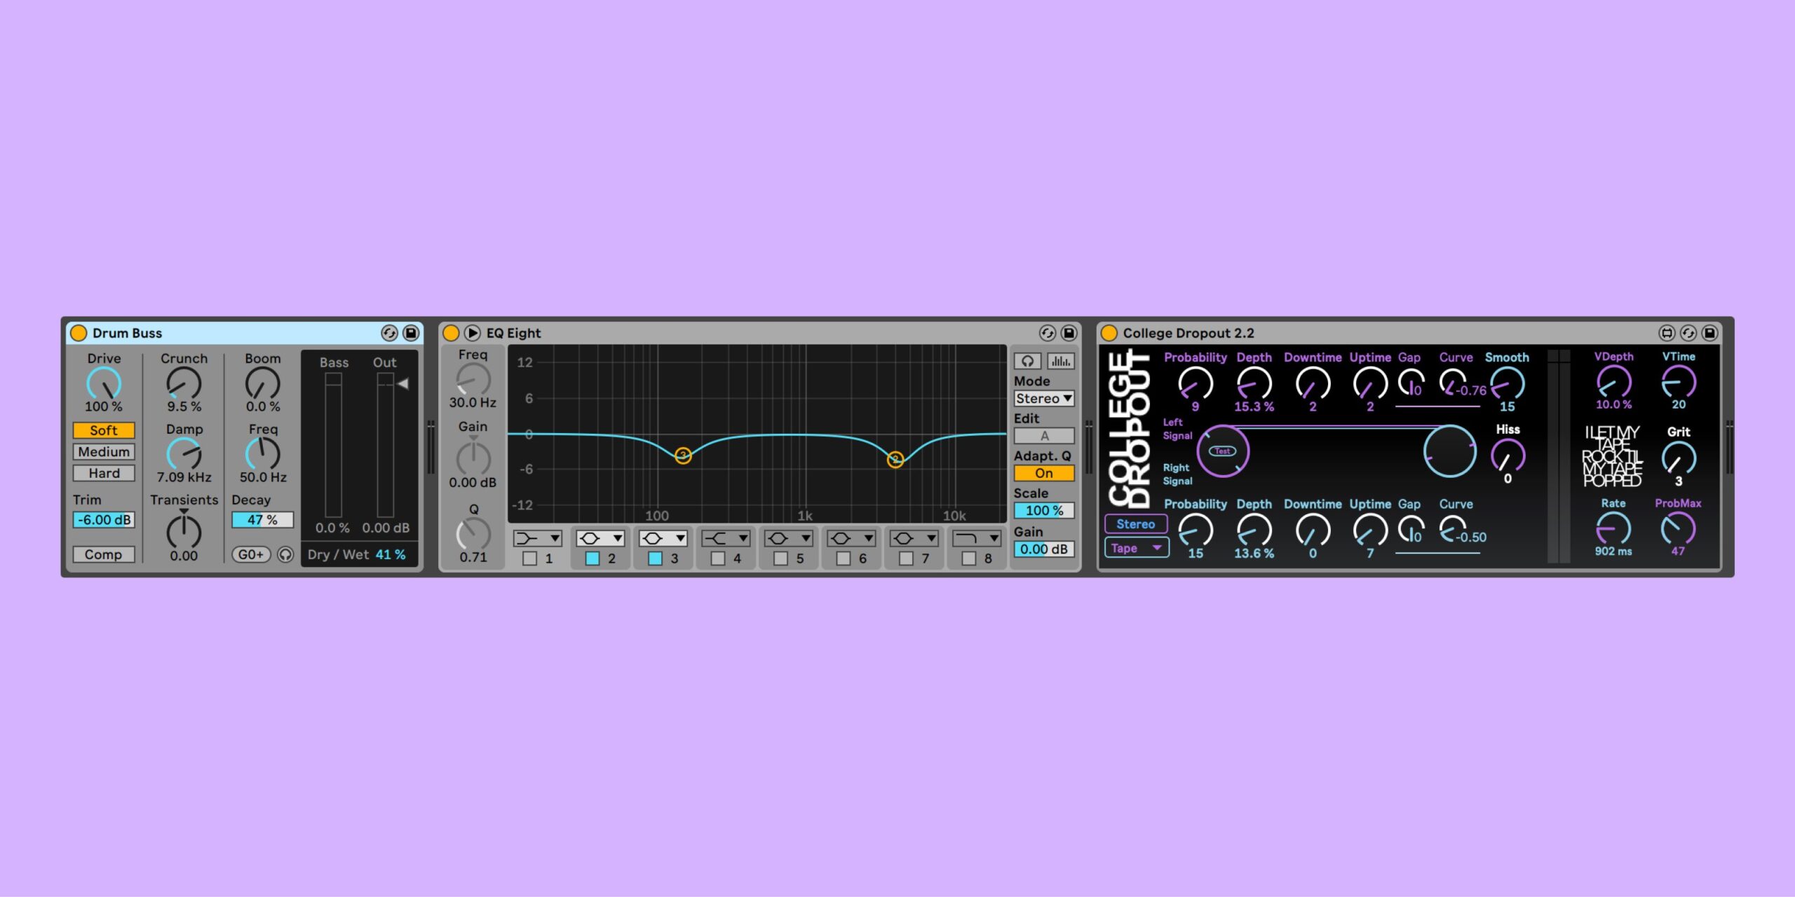
Task: Enable EQ filter band 4 checkbox
Action: 717,559
